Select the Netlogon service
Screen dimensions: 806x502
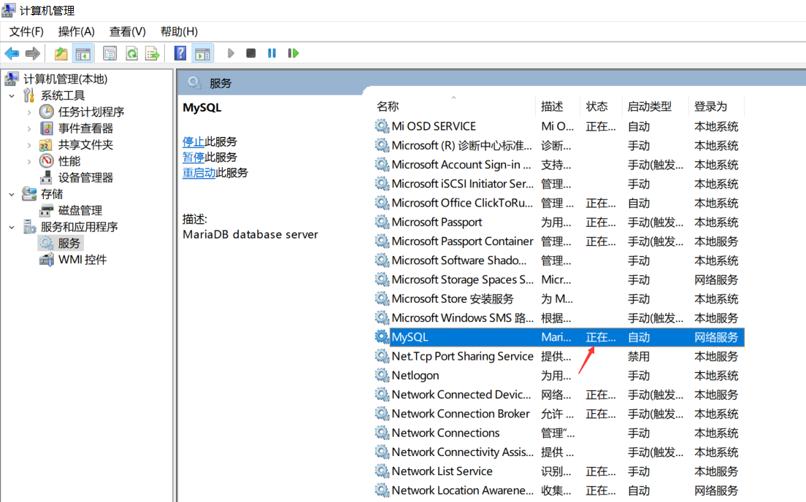(559, 376)
